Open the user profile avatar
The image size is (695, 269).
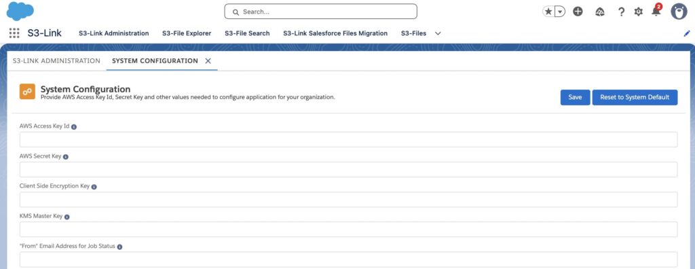679,12
